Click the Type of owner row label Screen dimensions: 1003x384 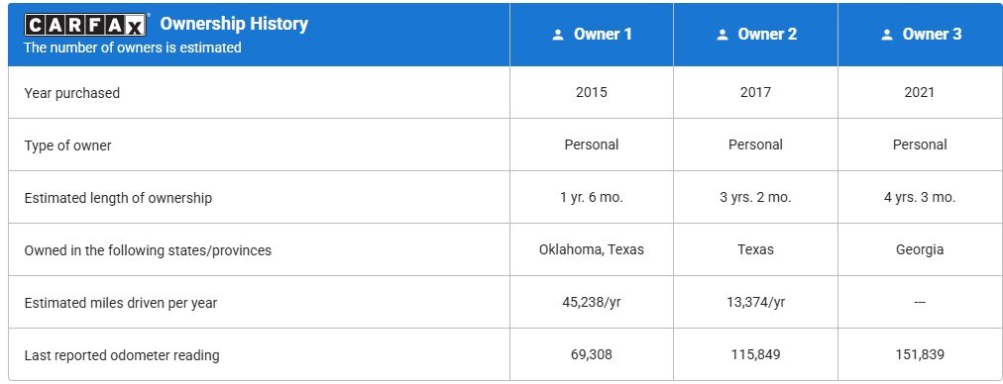pos(67,145)
